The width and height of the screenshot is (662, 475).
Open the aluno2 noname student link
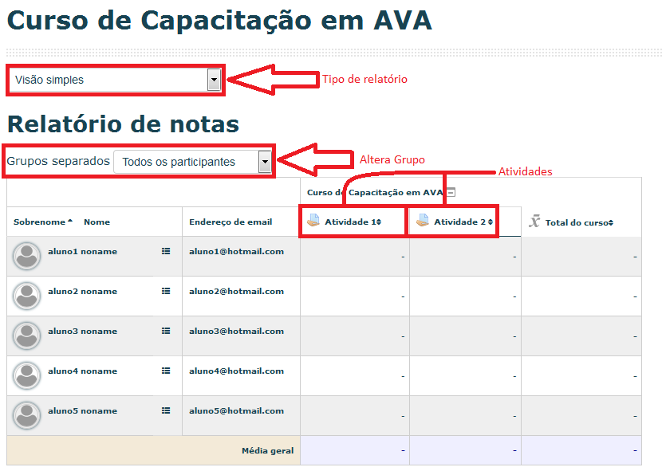point(82,291)
